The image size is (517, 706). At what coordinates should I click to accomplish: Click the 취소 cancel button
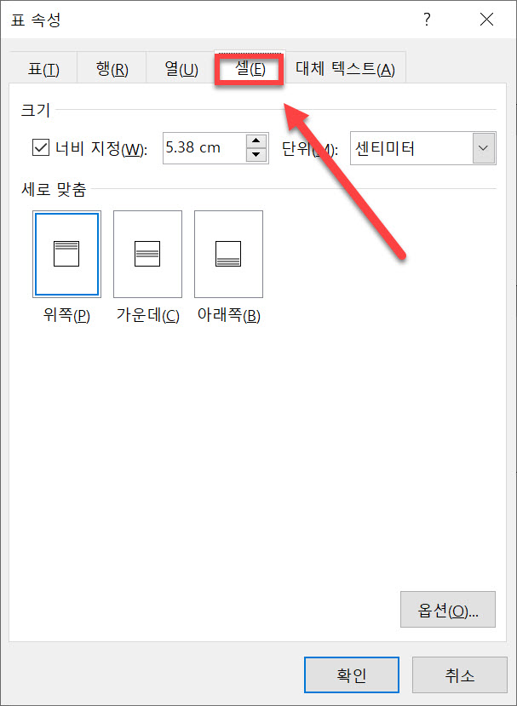click(x=459, y=675)
